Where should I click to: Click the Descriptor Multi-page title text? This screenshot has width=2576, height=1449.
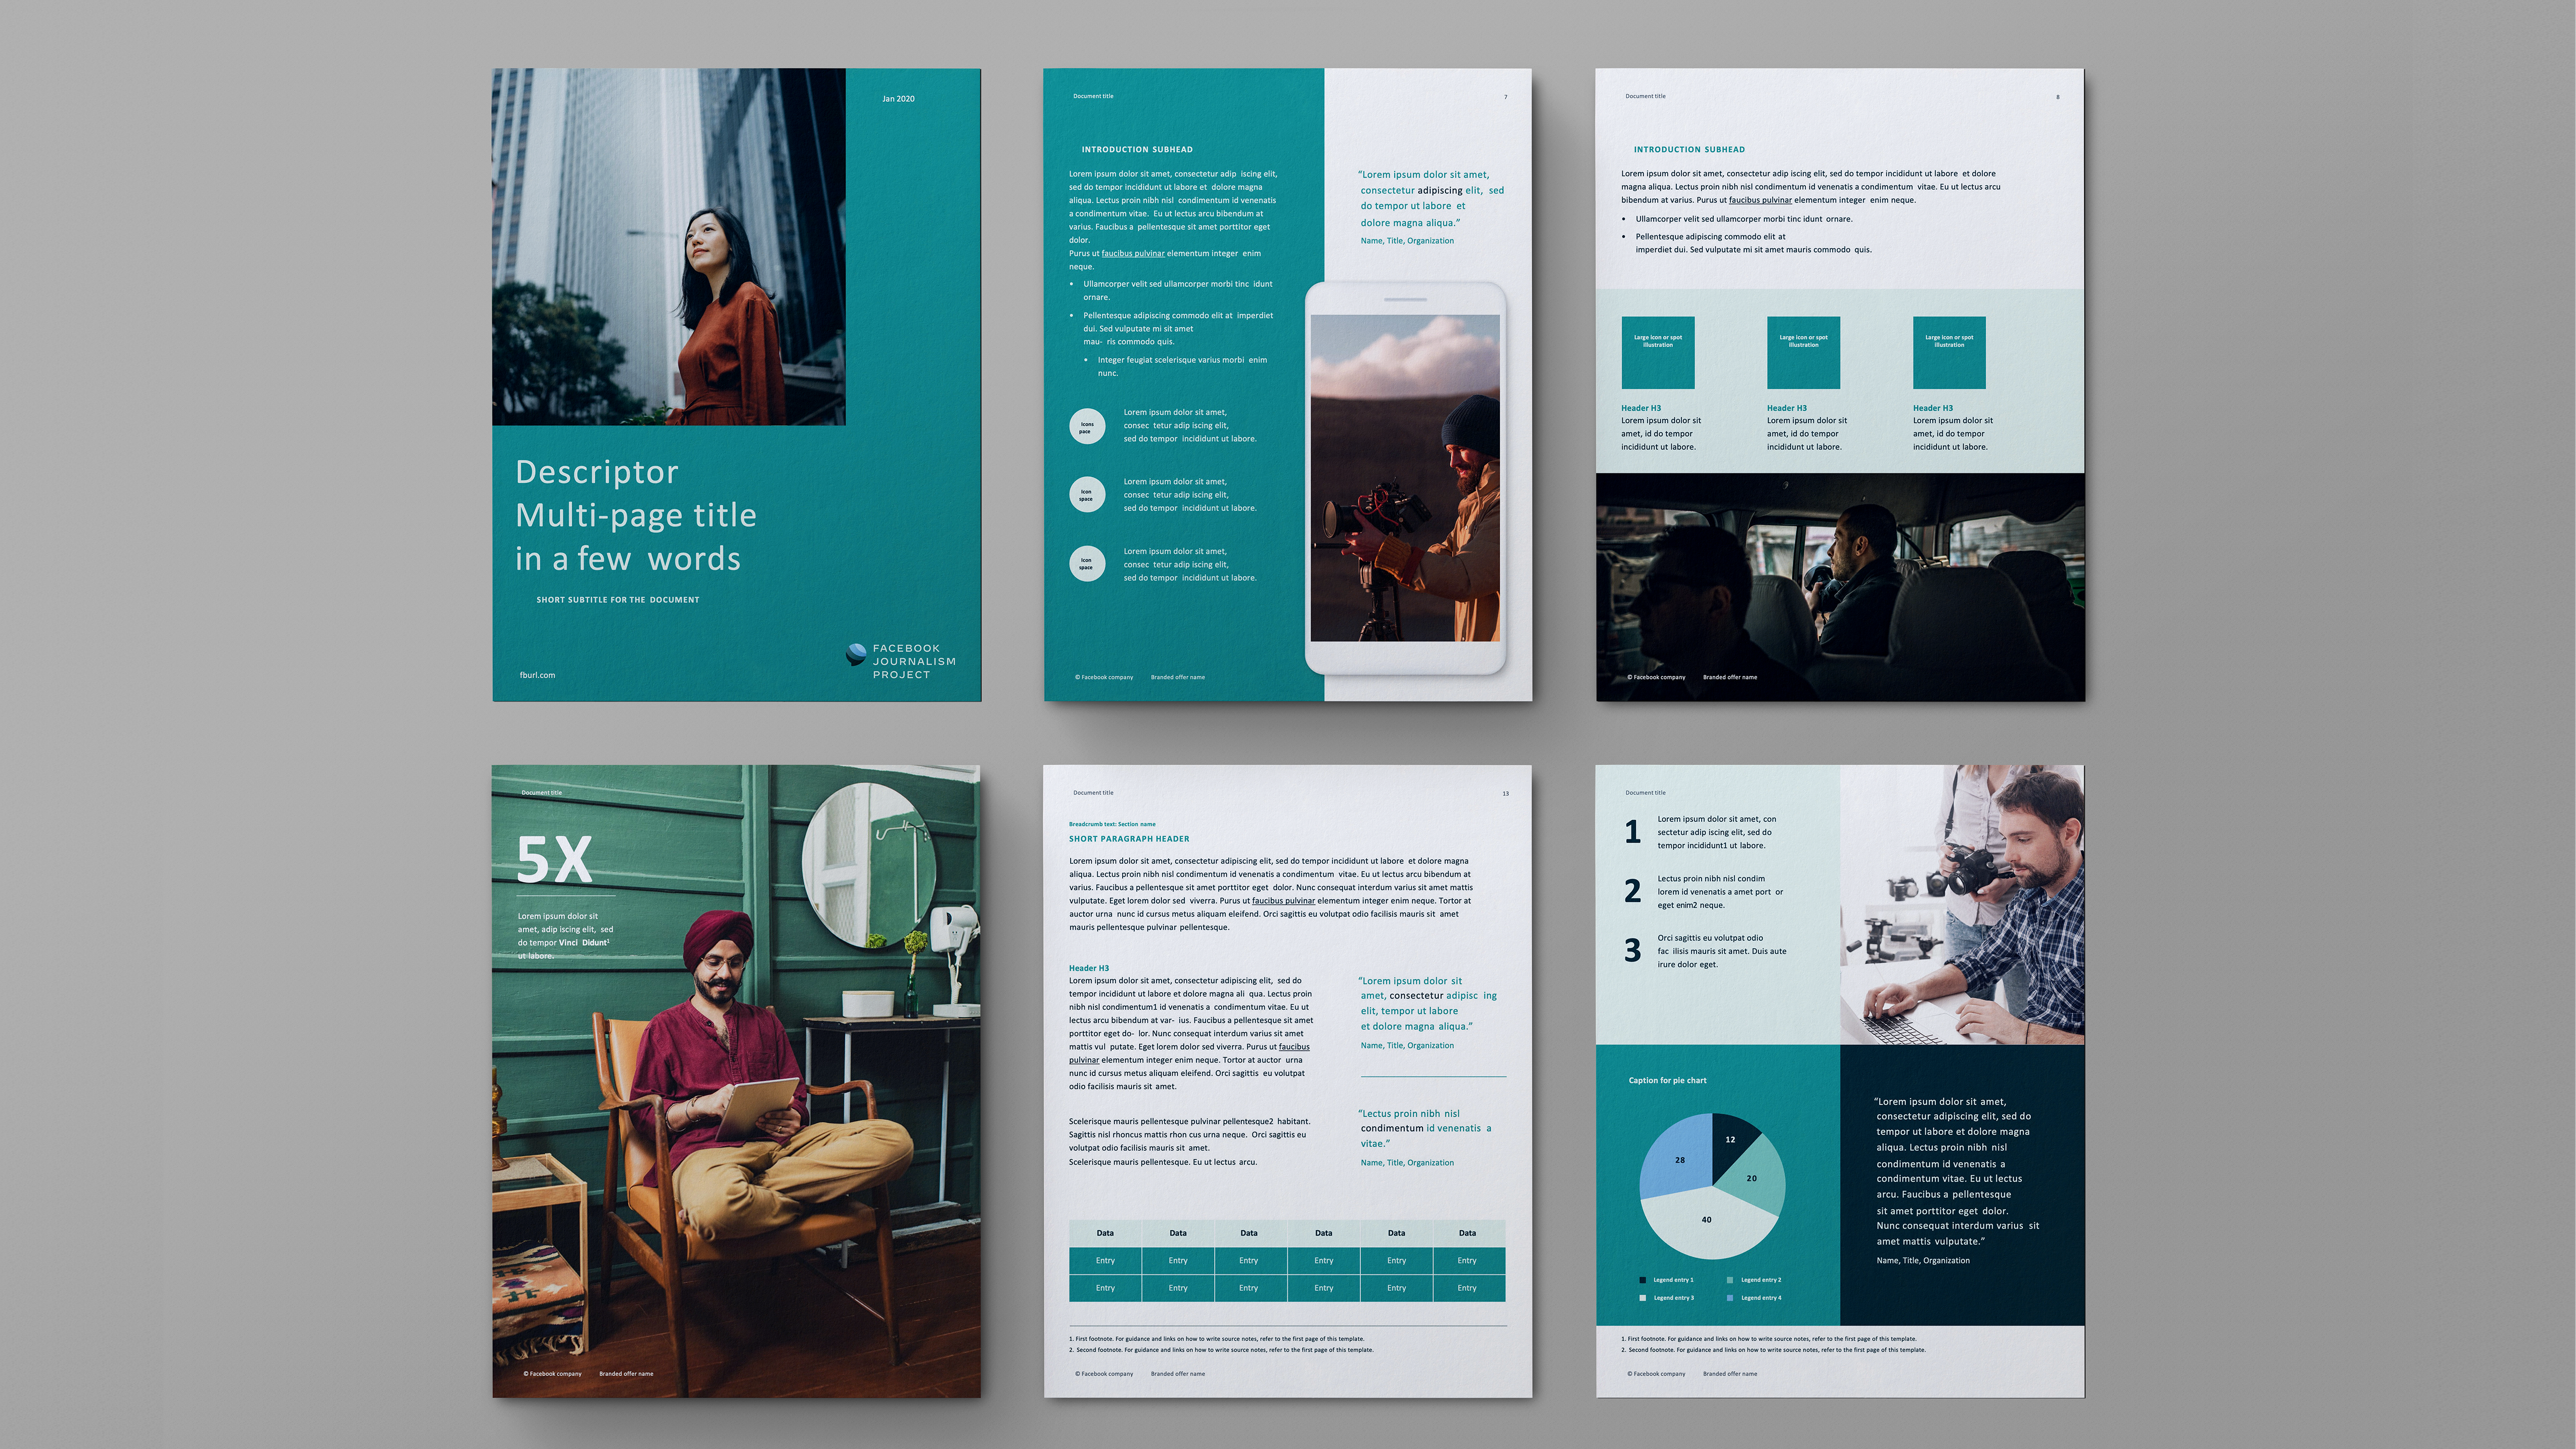tap(634, 515)
